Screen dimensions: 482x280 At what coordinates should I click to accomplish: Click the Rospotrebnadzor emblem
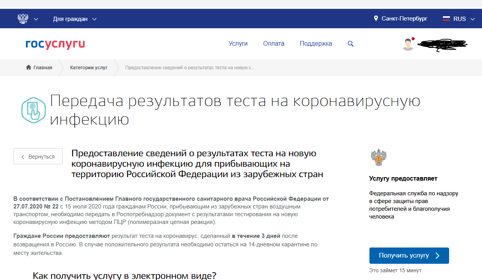[x=378, y=157]
